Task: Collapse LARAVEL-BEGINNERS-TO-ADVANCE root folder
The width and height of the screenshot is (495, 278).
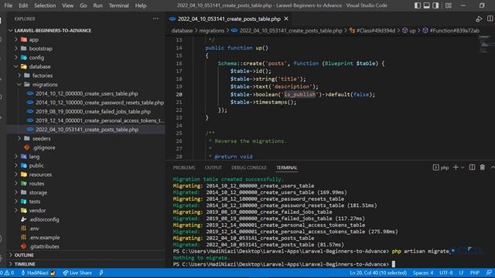Action: click(x=11, y=31)
